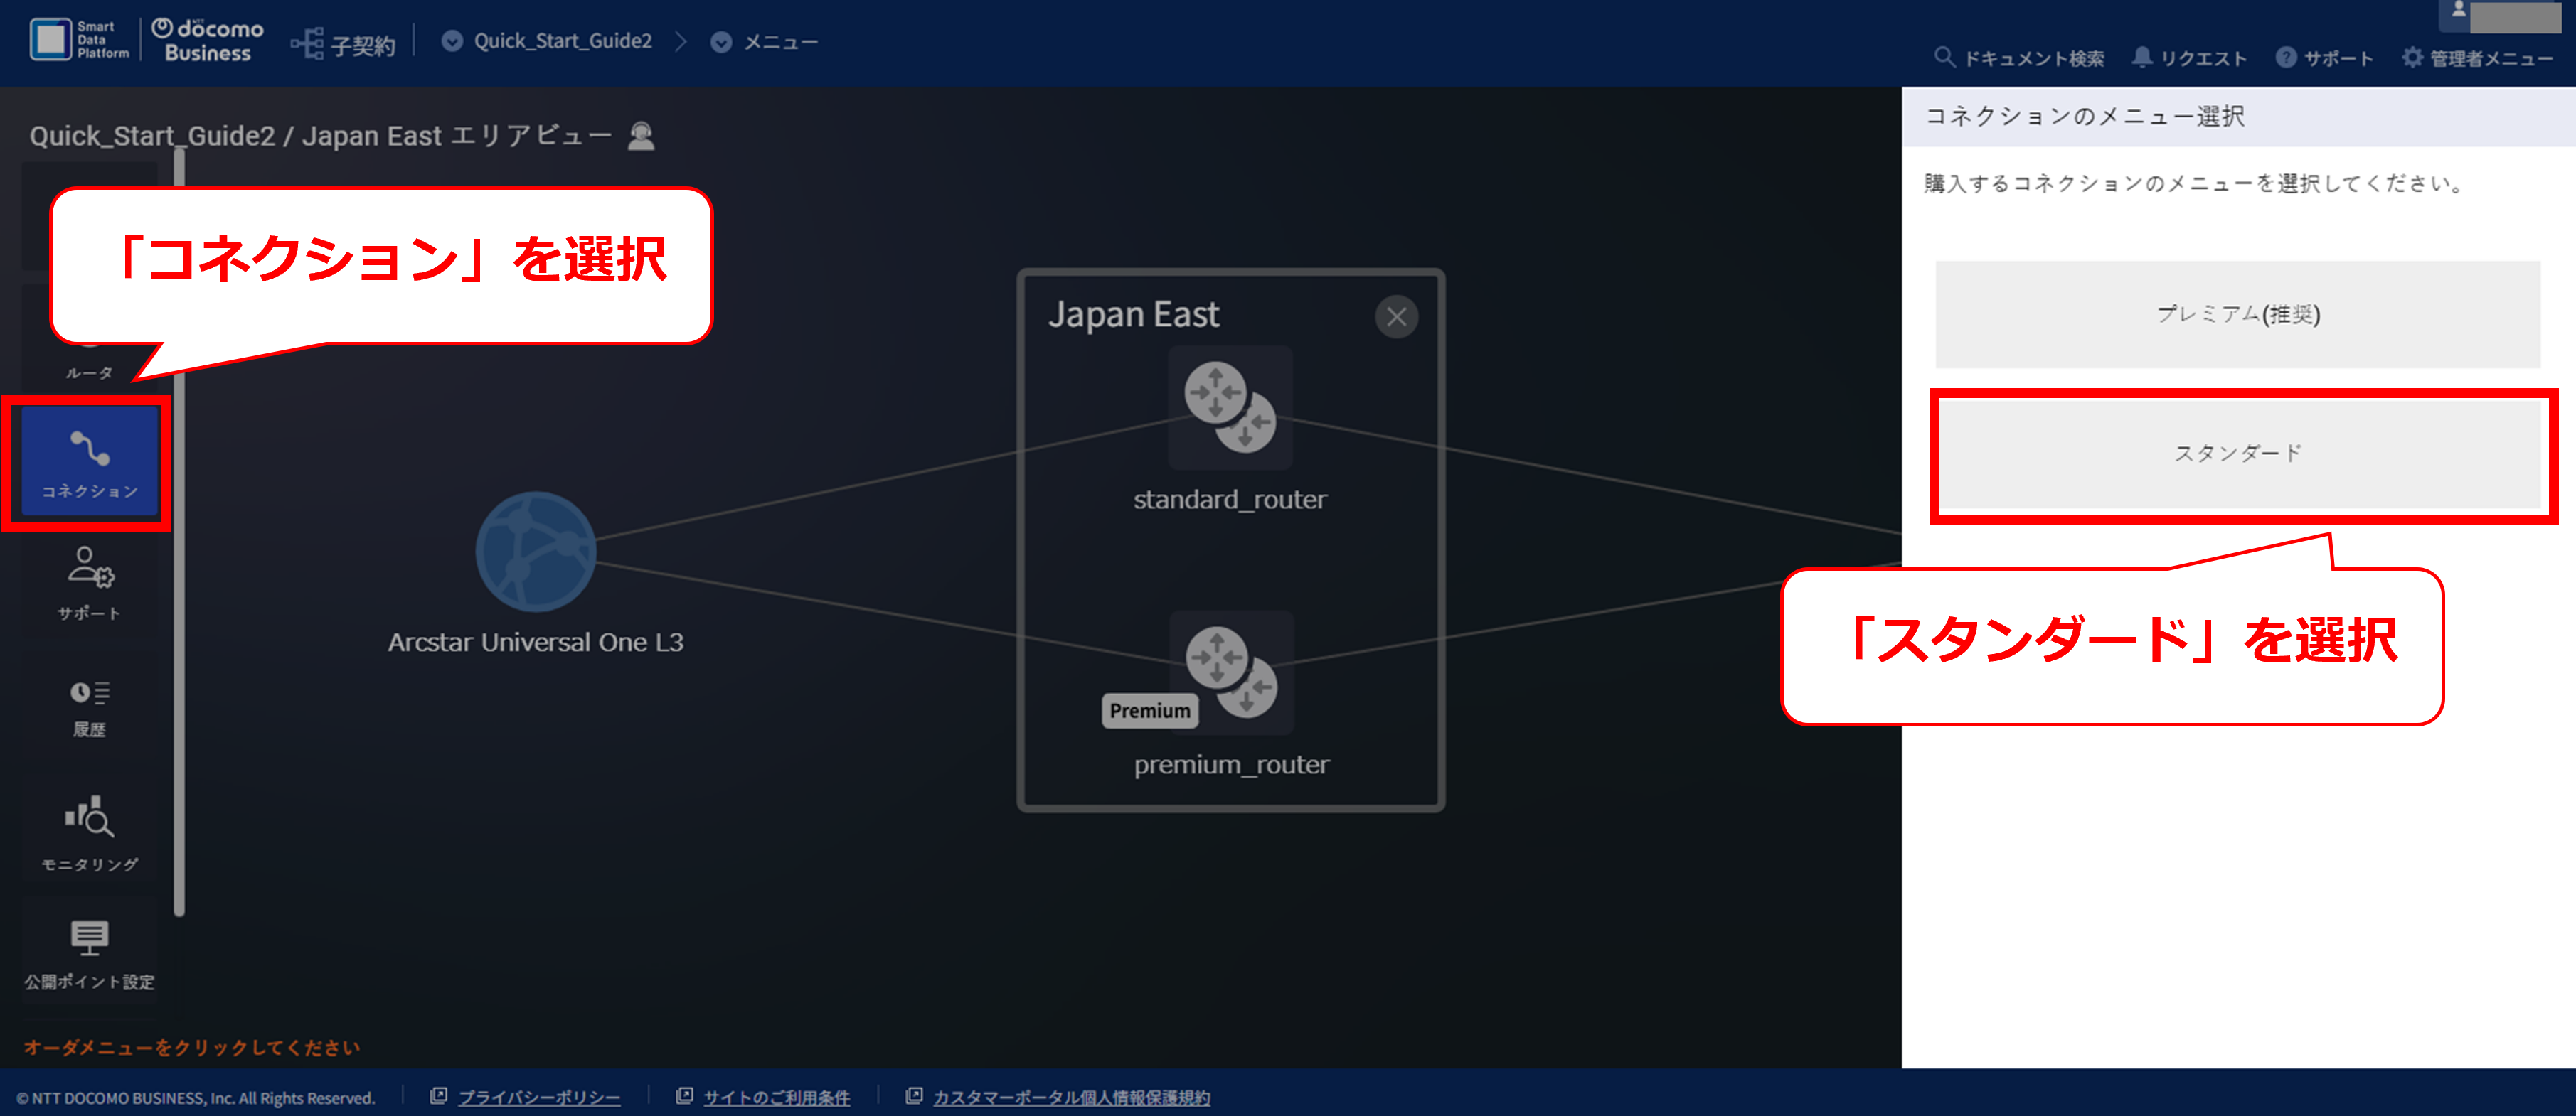Choose プレミアム(推奨) connection menu
This screenshot has height=1116, width=2576.
point(2237,313)
